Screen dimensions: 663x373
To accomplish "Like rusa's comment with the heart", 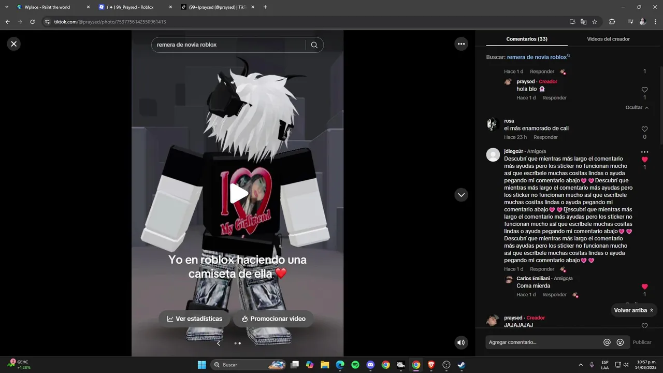I will pyautogui.click(x=644, y=129).
